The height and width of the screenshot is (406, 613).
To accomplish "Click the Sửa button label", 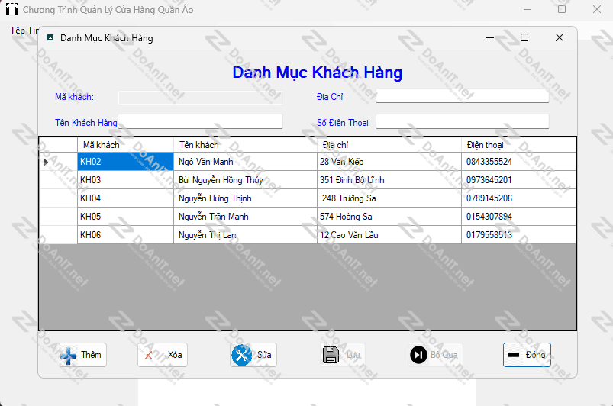I will click(x=264, y=355).
